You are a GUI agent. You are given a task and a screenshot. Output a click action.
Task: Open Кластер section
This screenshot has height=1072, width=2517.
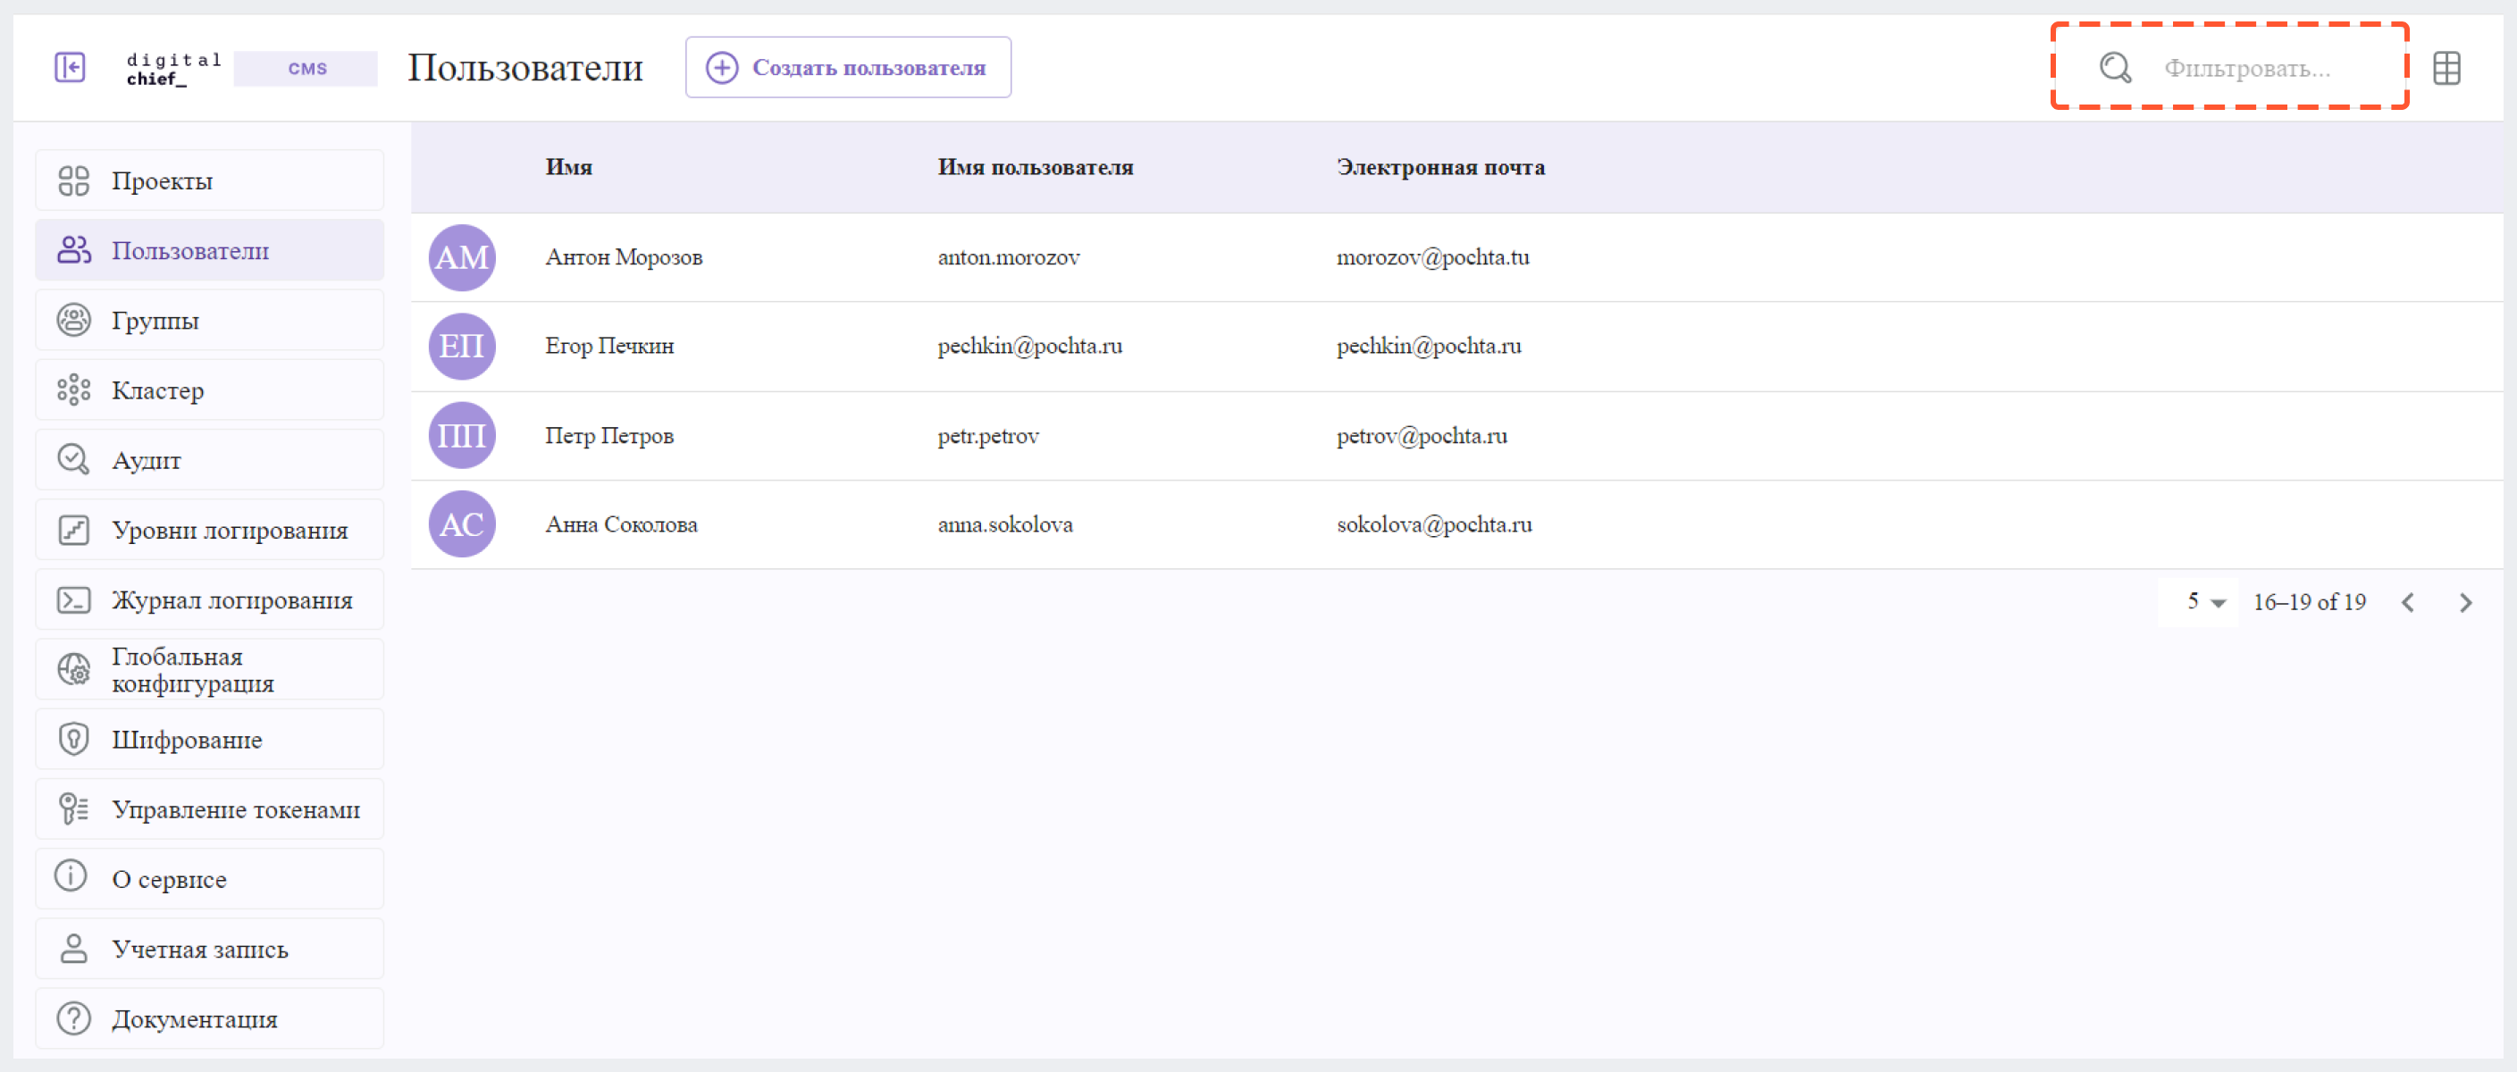pos(210,389)
